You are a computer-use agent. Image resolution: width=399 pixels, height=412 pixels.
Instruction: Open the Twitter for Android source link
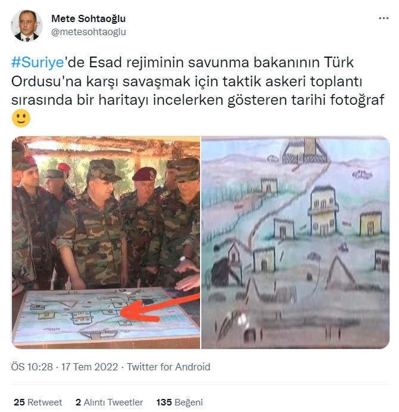coord(169,367)
